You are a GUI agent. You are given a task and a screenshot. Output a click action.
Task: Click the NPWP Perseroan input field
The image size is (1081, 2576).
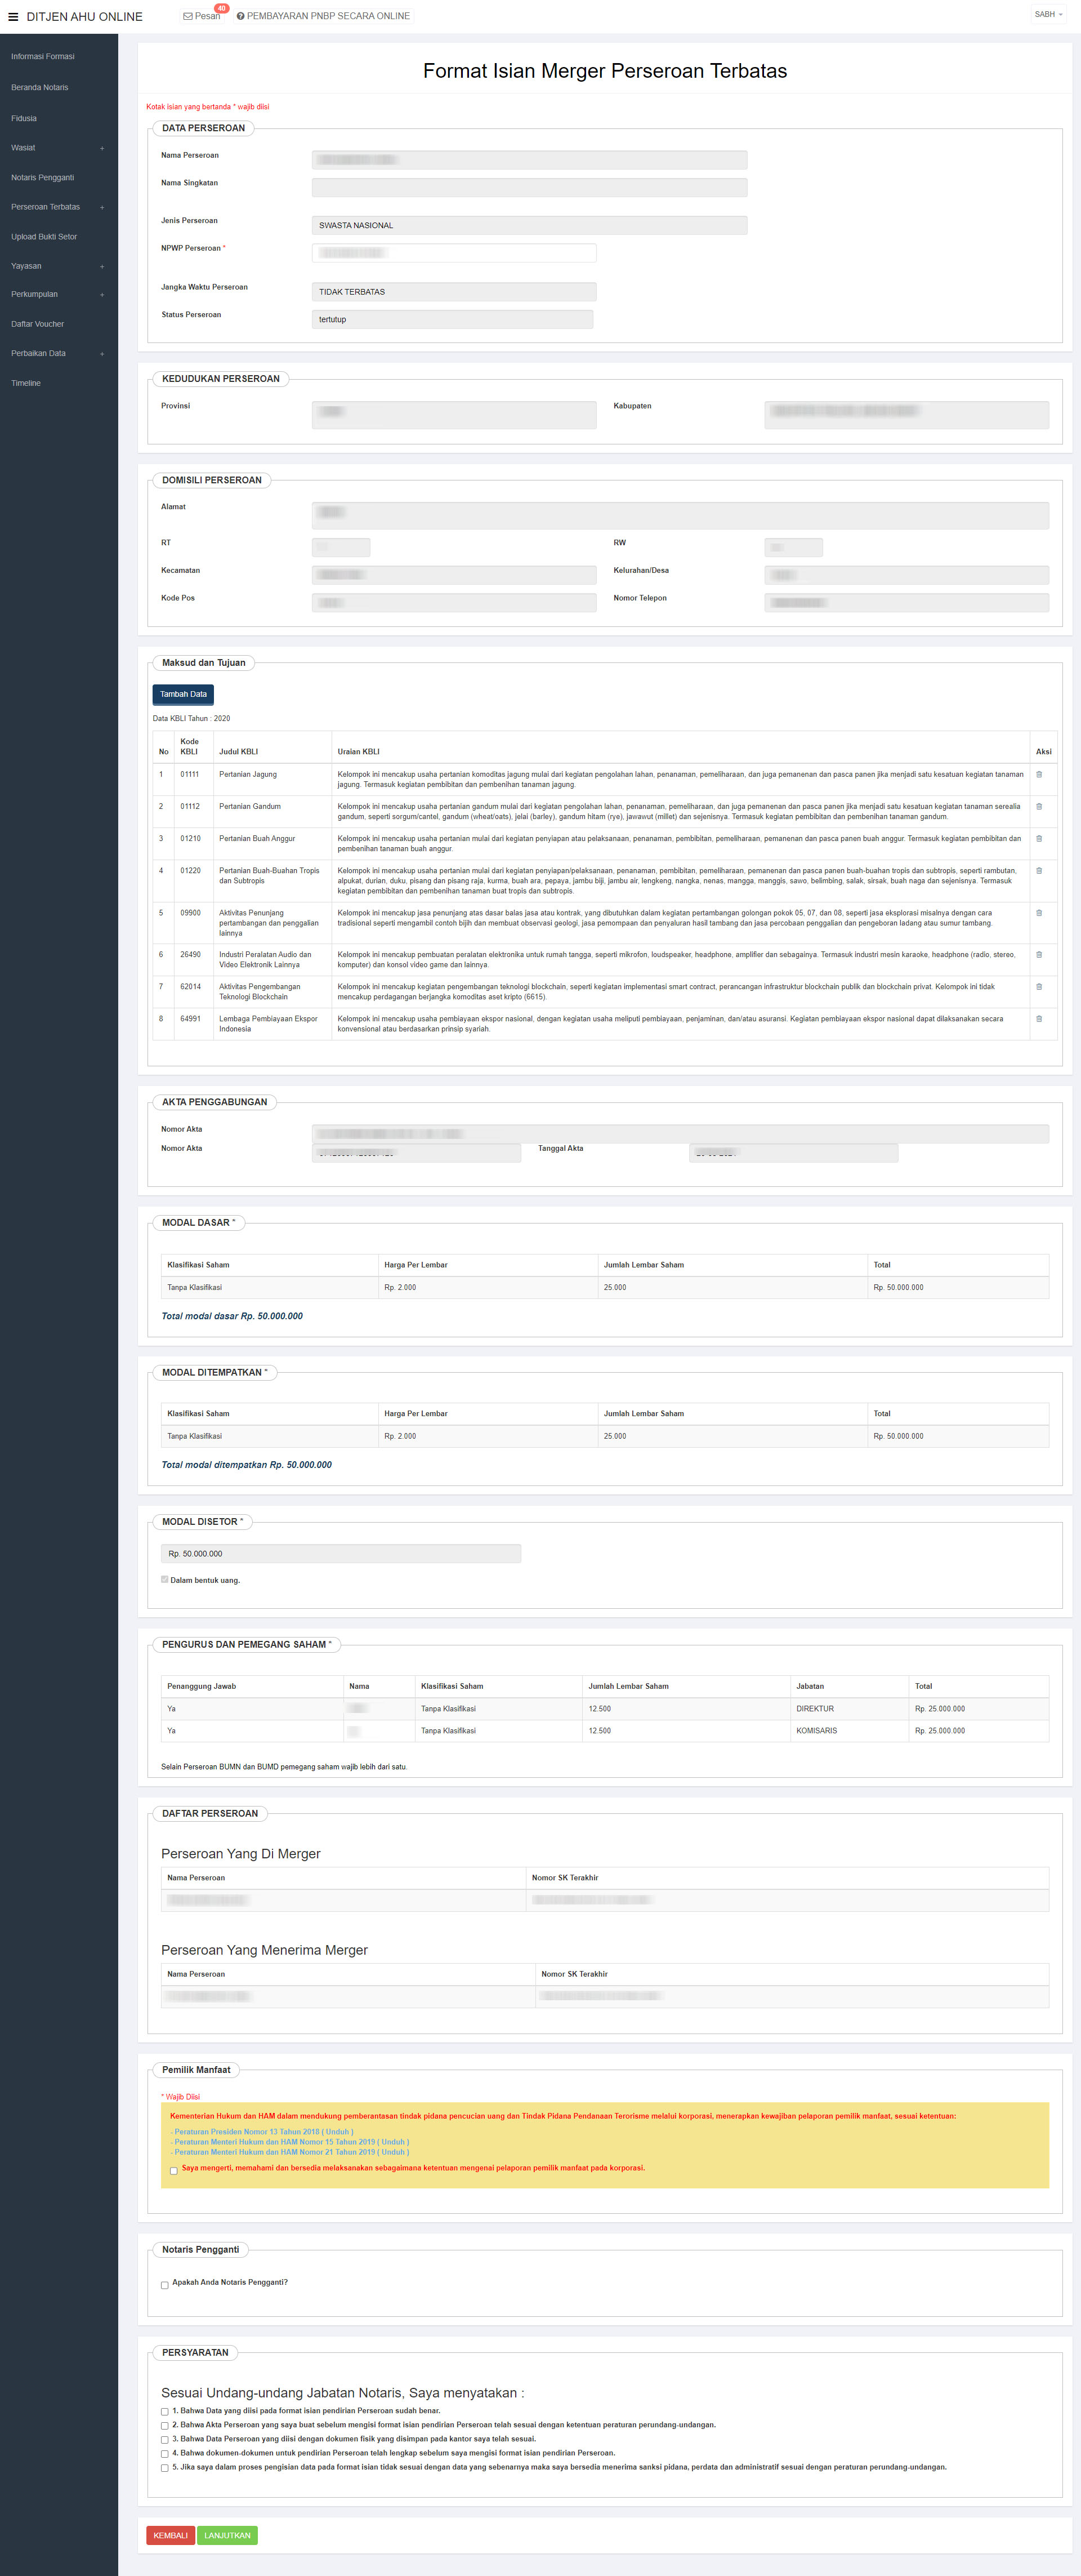point(454,253)
